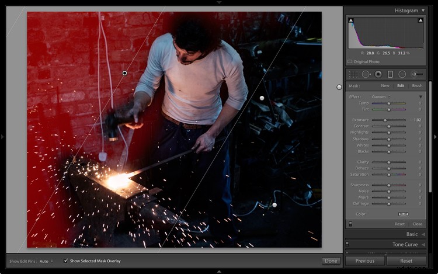Collapse the effect sliders triangle
This screenshot has height=274, width=438.
[x=420, y=97]
